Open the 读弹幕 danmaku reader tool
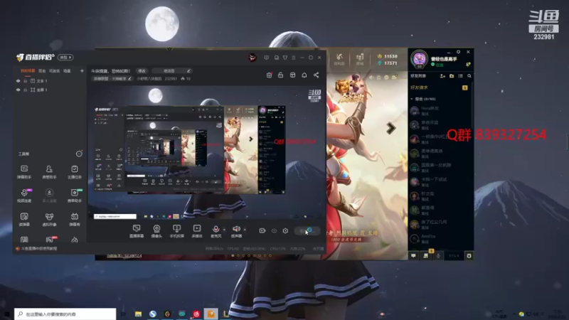Viewport: 569px width, 320px height. click(x=24, y=219)
